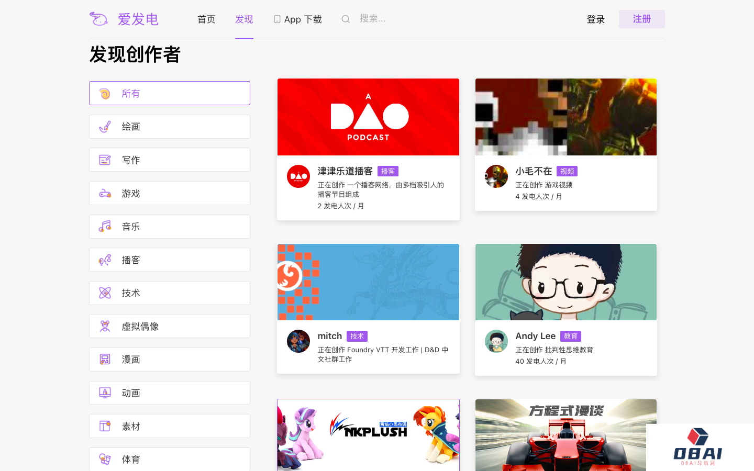754x471 pixels.
Task: Click the Andy Lee creator name
Action: [535, 336]
